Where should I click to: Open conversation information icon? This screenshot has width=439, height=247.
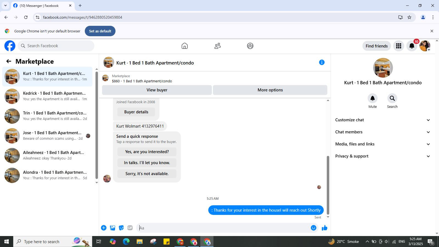pos(322,63)
